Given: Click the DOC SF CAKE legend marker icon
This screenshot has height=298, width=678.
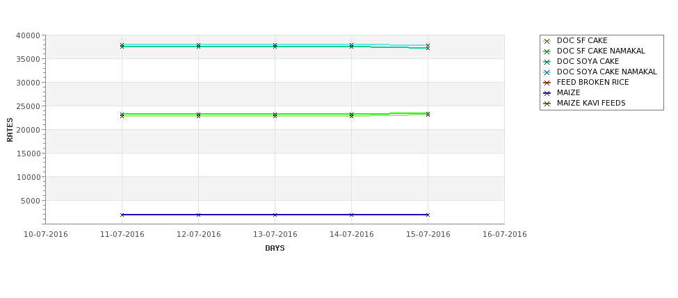Looking at the screenshot, I should [547, 41].
